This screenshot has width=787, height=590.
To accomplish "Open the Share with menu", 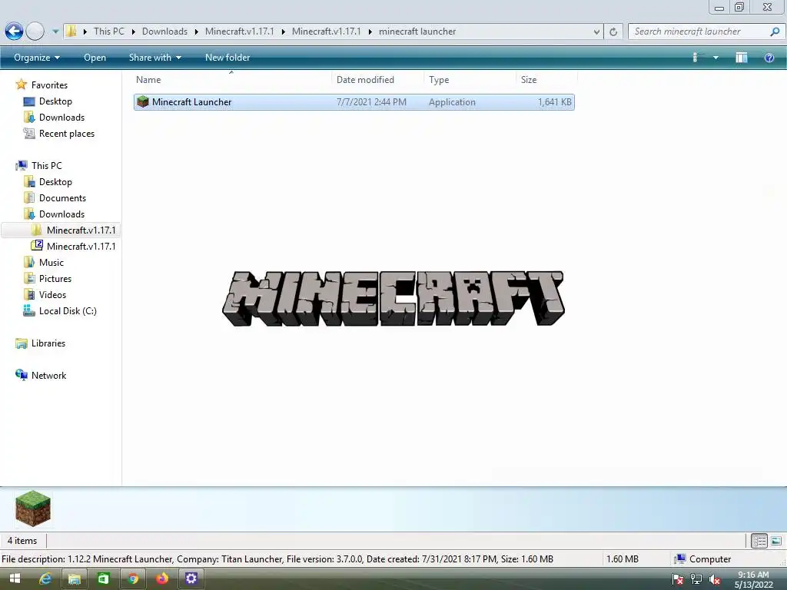I will click(x=155, y=58).
